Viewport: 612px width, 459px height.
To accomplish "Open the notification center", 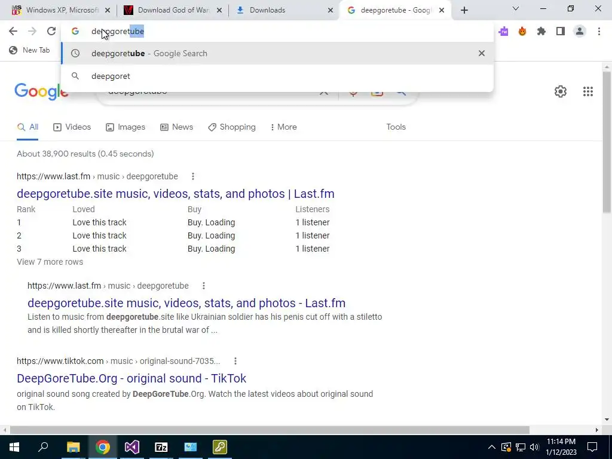I will coord(592,447).
